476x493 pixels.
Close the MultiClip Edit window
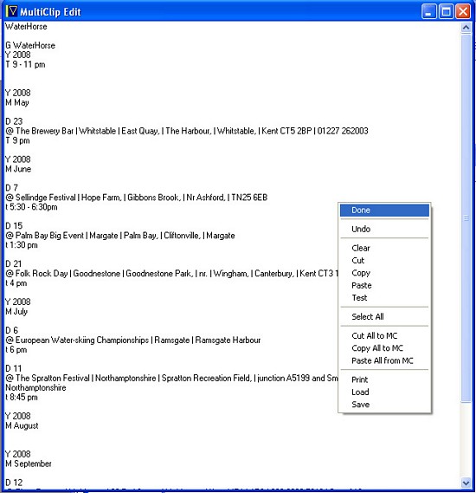click(463, 11)
